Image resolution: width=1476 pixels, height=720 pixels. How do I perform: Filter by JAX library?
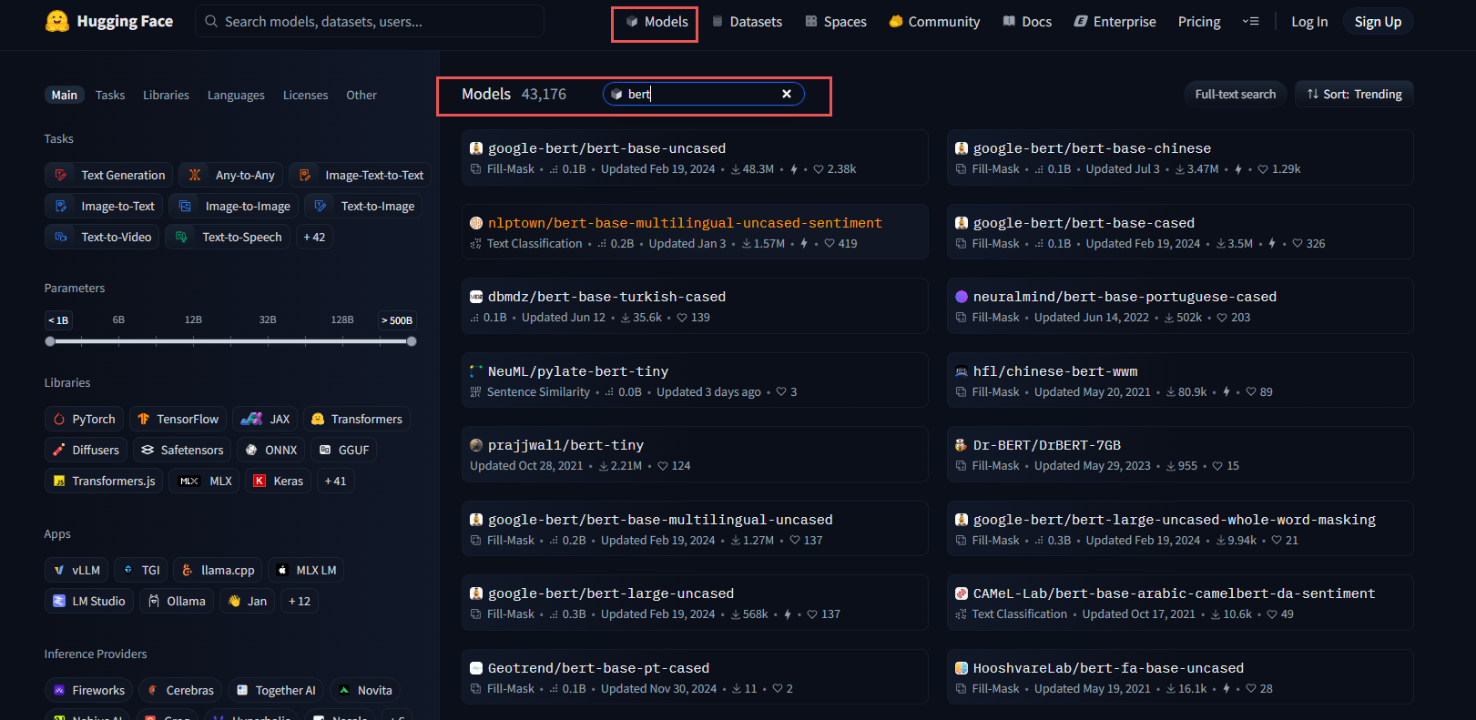coord(265,419)
